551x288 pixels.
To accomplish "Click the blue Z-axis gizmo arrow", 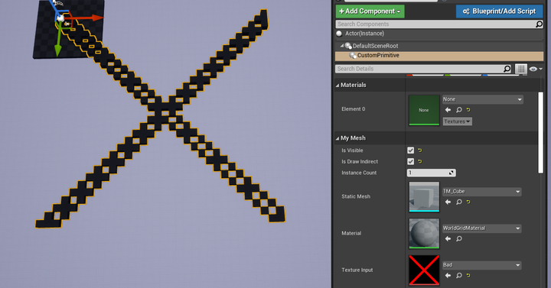I will 54,8.
